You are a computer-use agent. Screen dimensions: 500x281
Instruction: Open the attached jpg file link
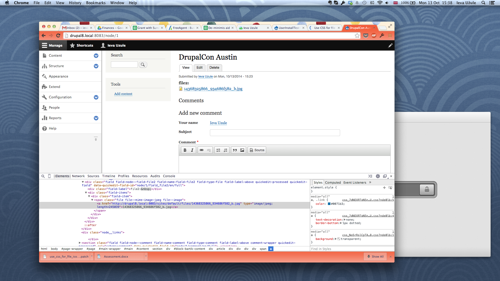[x=213, y=89]
